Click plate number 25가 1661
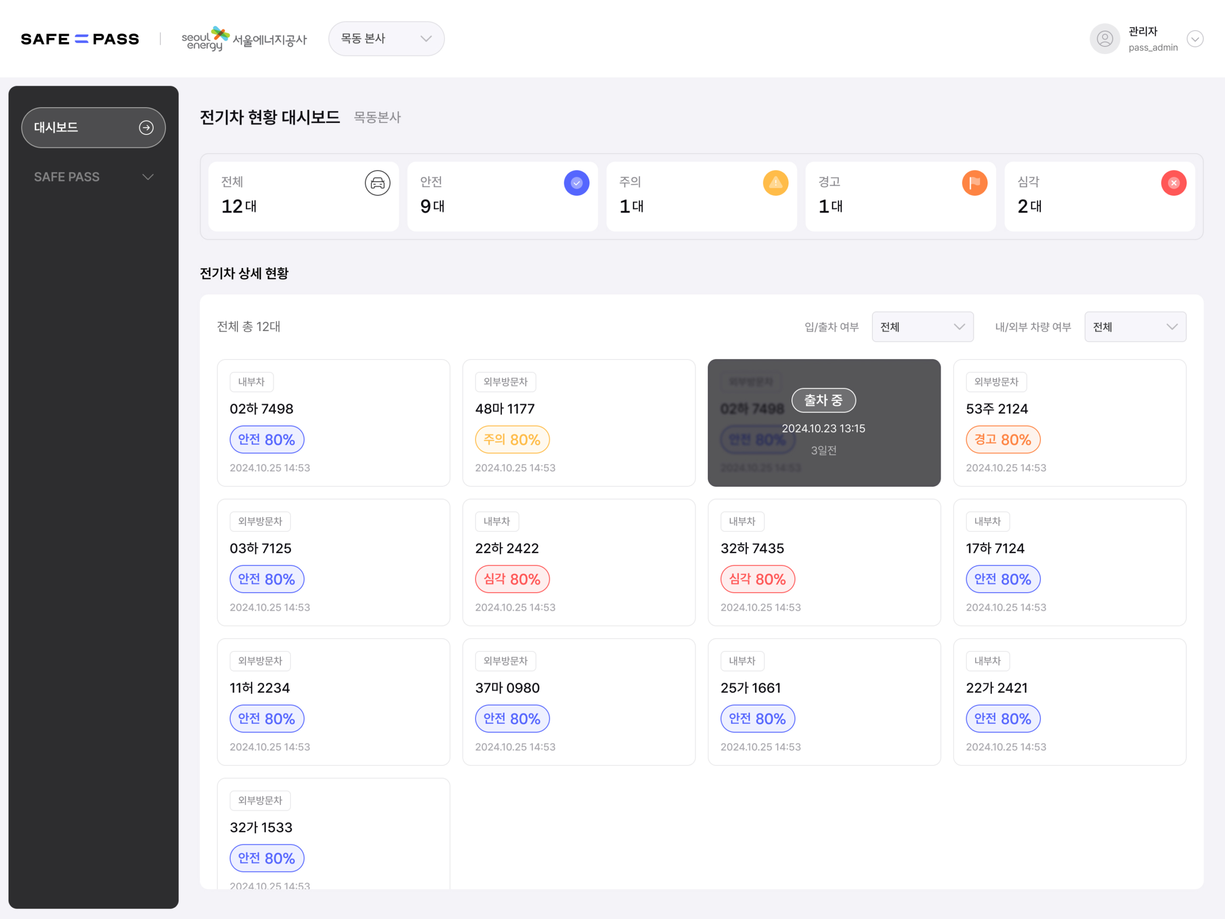 pos(750,687)
